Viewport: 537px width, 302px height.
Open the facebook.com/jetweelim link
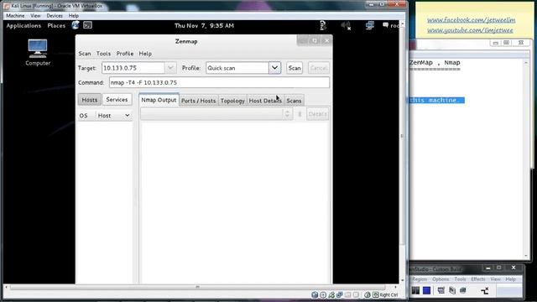click(472, 20)
